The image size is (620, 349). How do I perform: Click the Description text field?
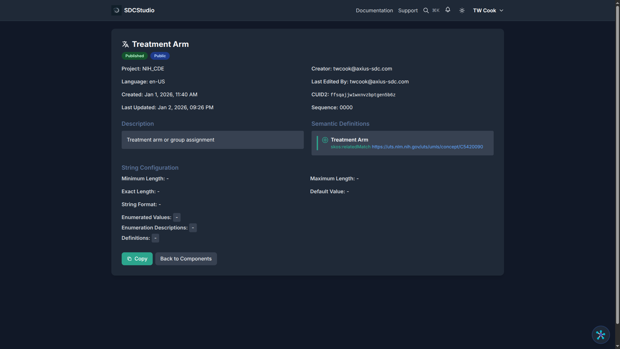(x=212, y=140)
